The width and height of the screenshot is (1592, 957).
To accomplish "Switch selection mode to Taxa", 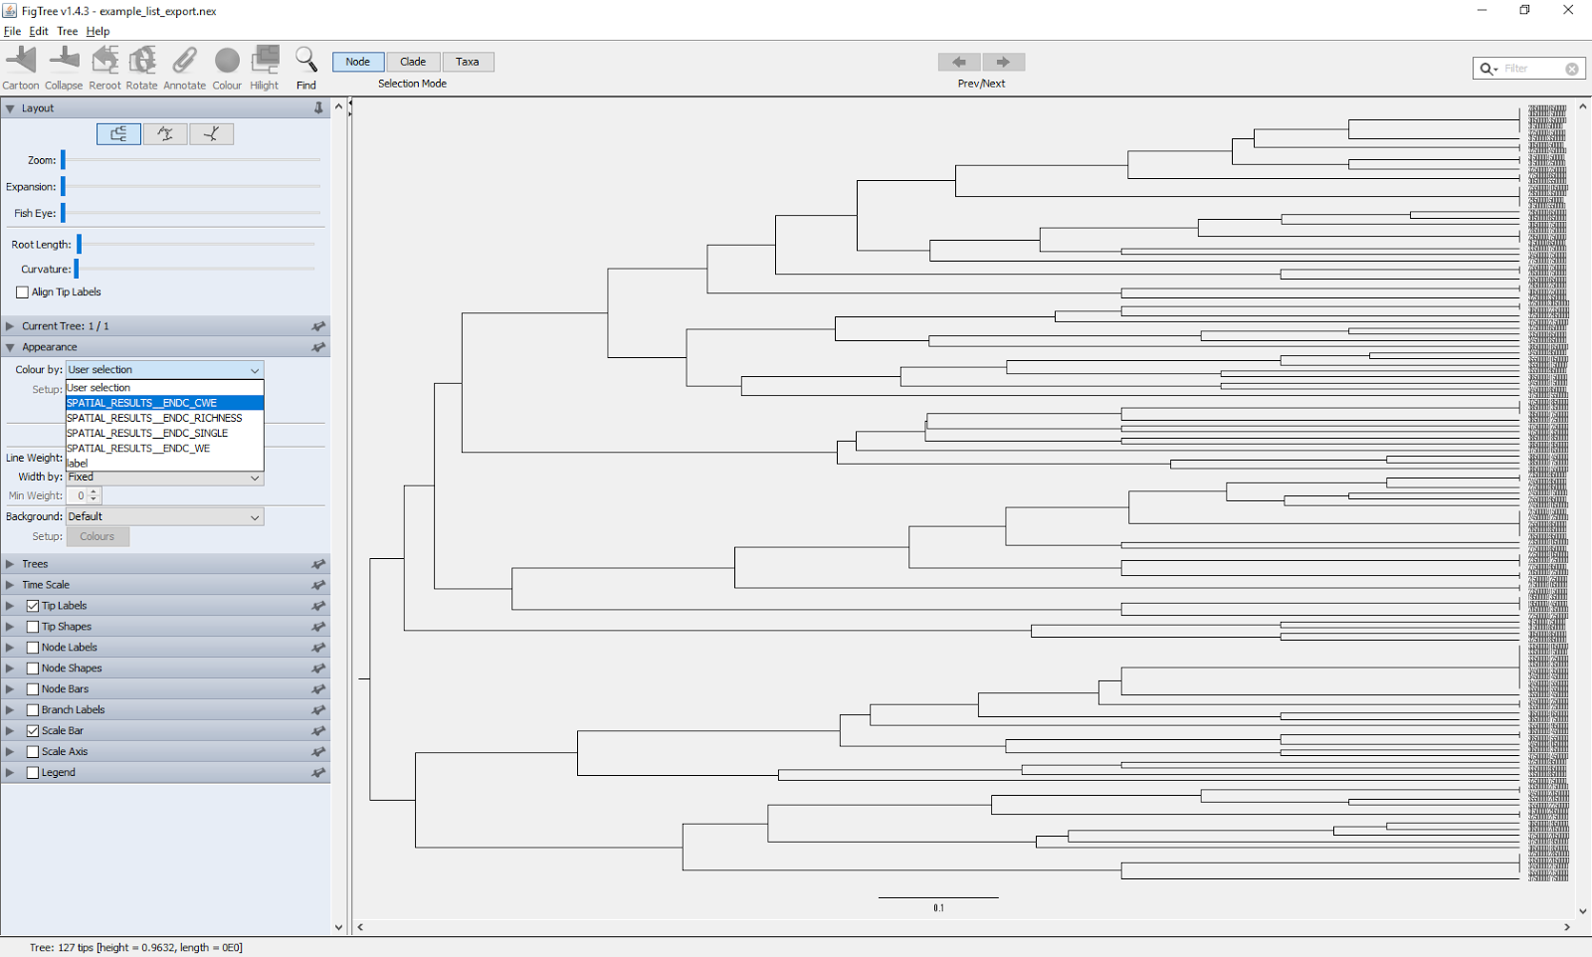I will coord(468,61).
